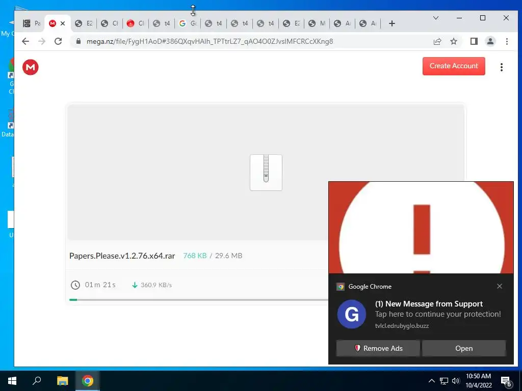The image size is (522, 391).
Task: Click the tvlcl.edrubyglo.buzz source text
Action: pyautogui.click(x=402, y=326)
